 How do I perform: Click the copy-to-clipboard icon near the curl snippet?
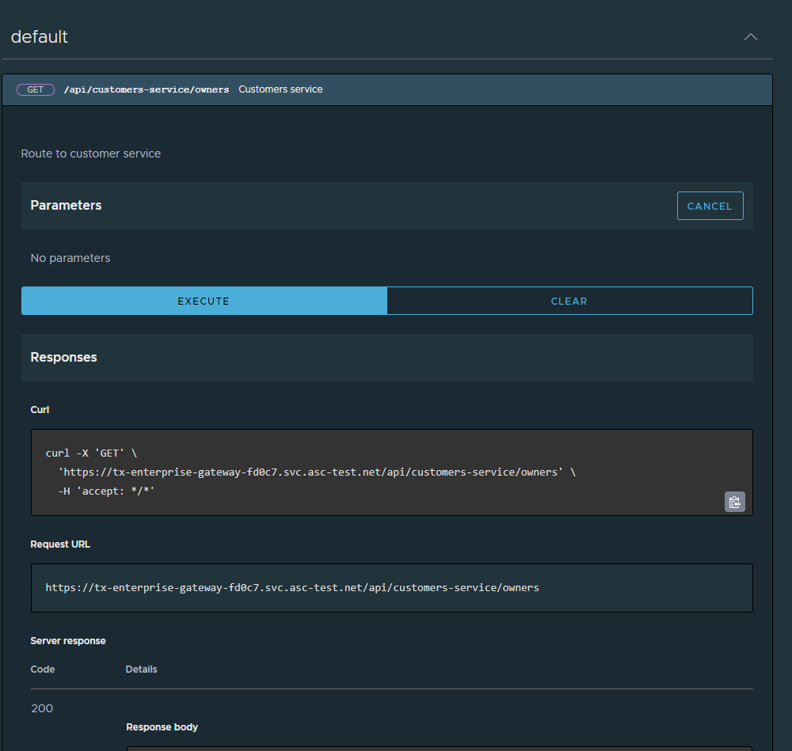click(x=734, y=501)
